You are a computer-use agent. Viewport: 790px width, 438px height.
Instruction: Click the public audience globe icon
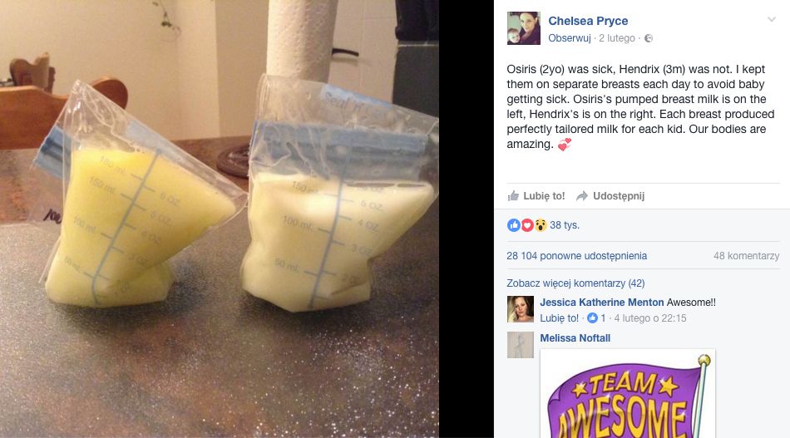click(649, 38)
